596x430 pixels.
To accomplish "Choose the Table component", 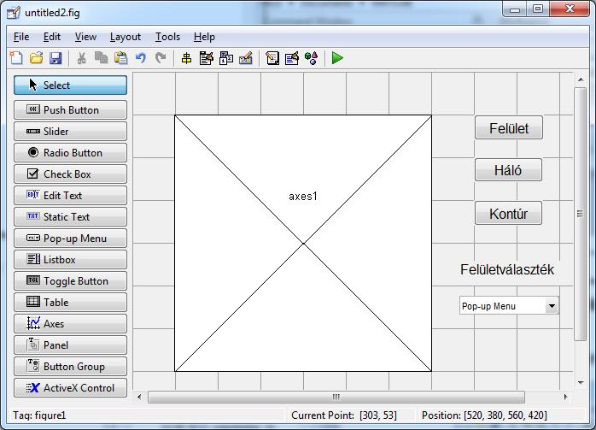I will pyautogui.click(x=70, y=302).
